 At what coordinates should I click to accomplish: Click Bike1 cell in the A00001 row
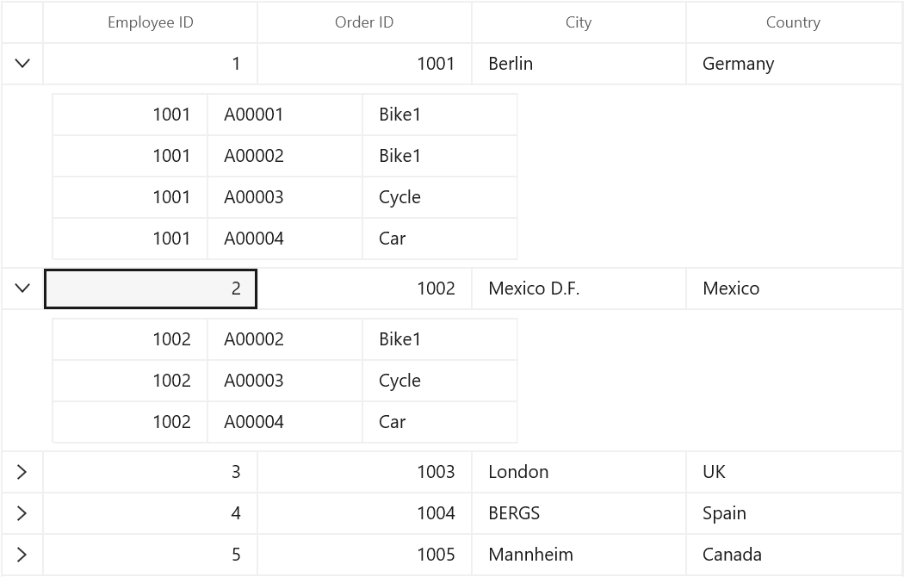click(440, 115)
